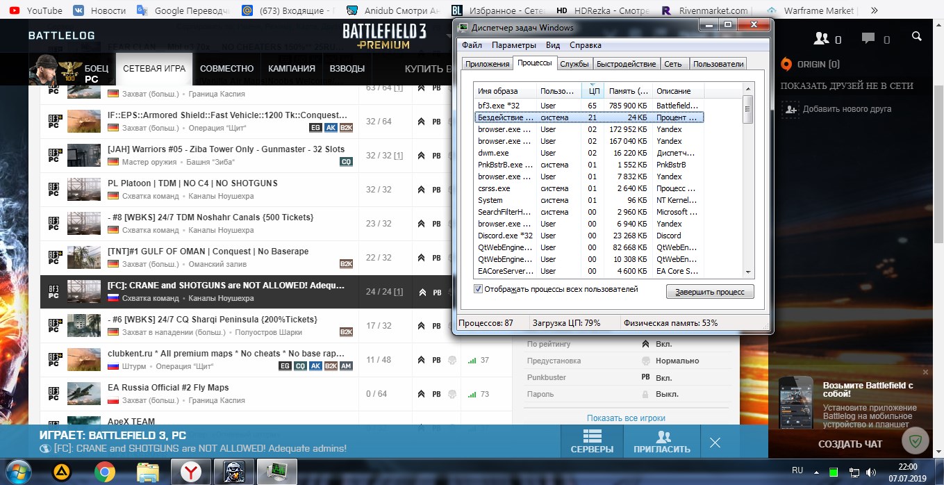Sort processes by CPU column
The height and width of the screenshot is (485, 944).
tap(593, 91)
